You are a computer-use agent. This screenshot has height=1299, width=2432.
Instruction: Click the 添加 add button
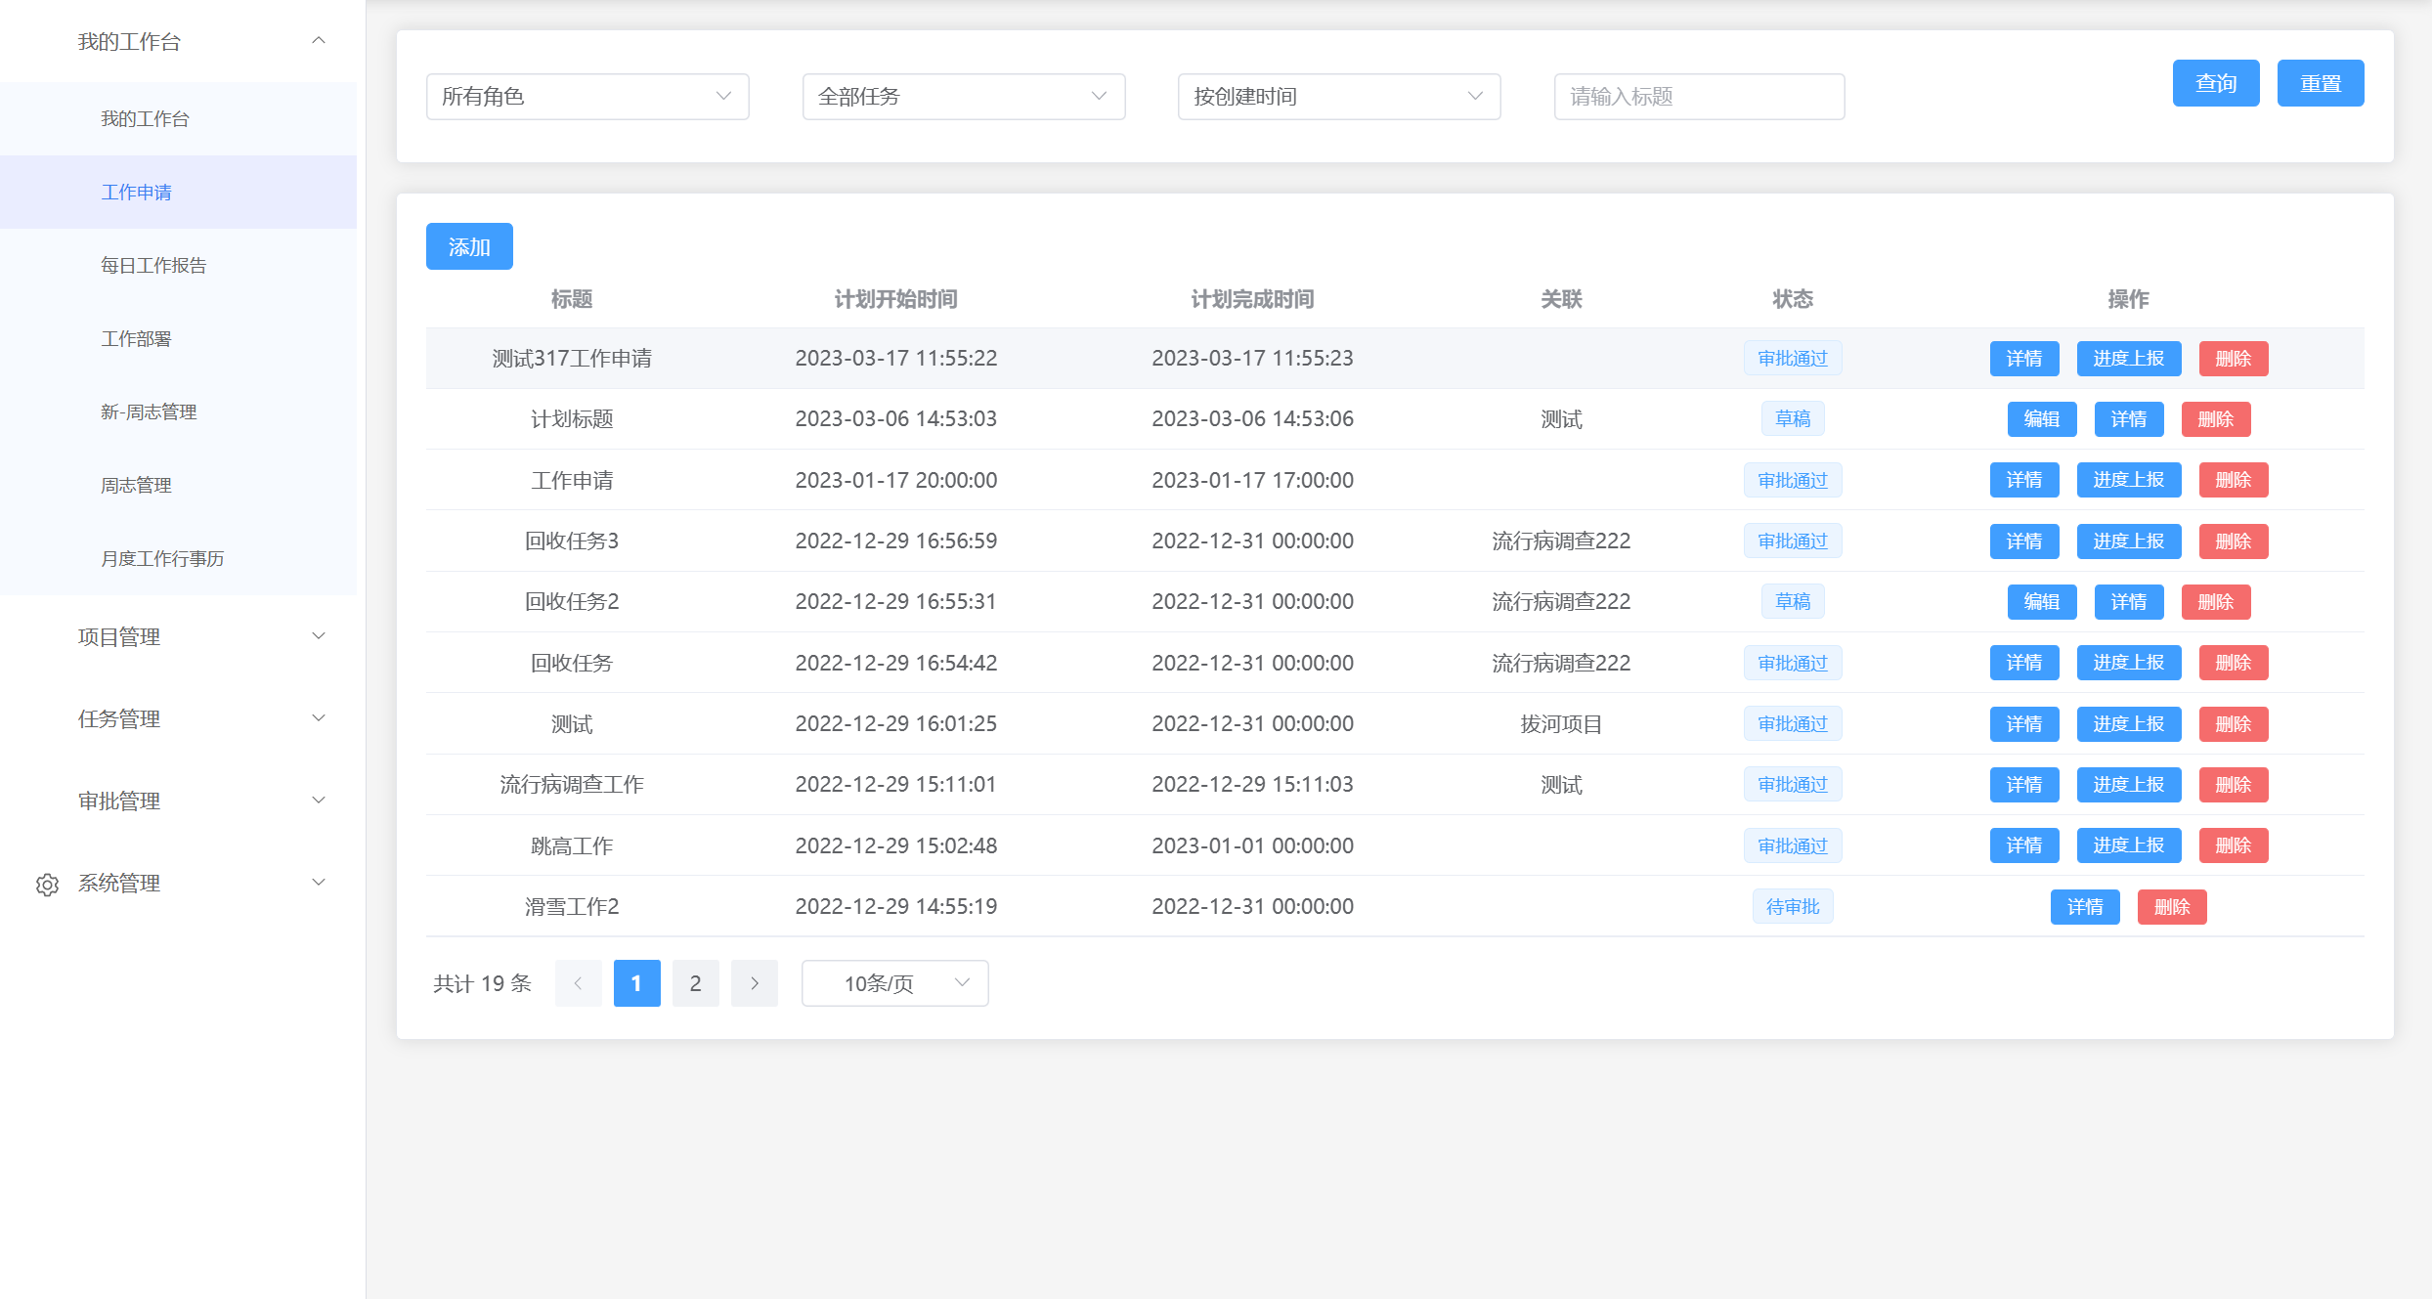click(469, 246)
